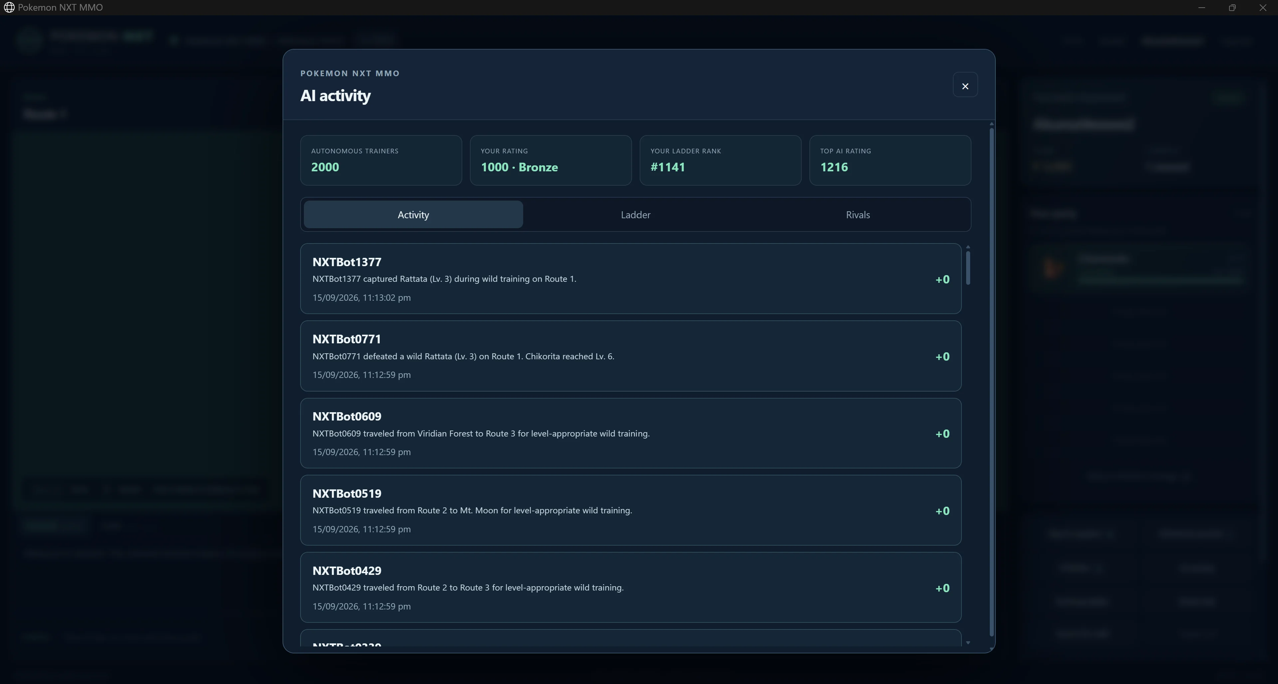
Task: Click the activity list scroll-up arrow
Action: point(968,247)
